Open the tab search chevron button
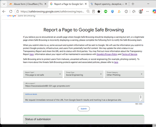The width and height of the screenshot is (156, 127). click(4, 4)
